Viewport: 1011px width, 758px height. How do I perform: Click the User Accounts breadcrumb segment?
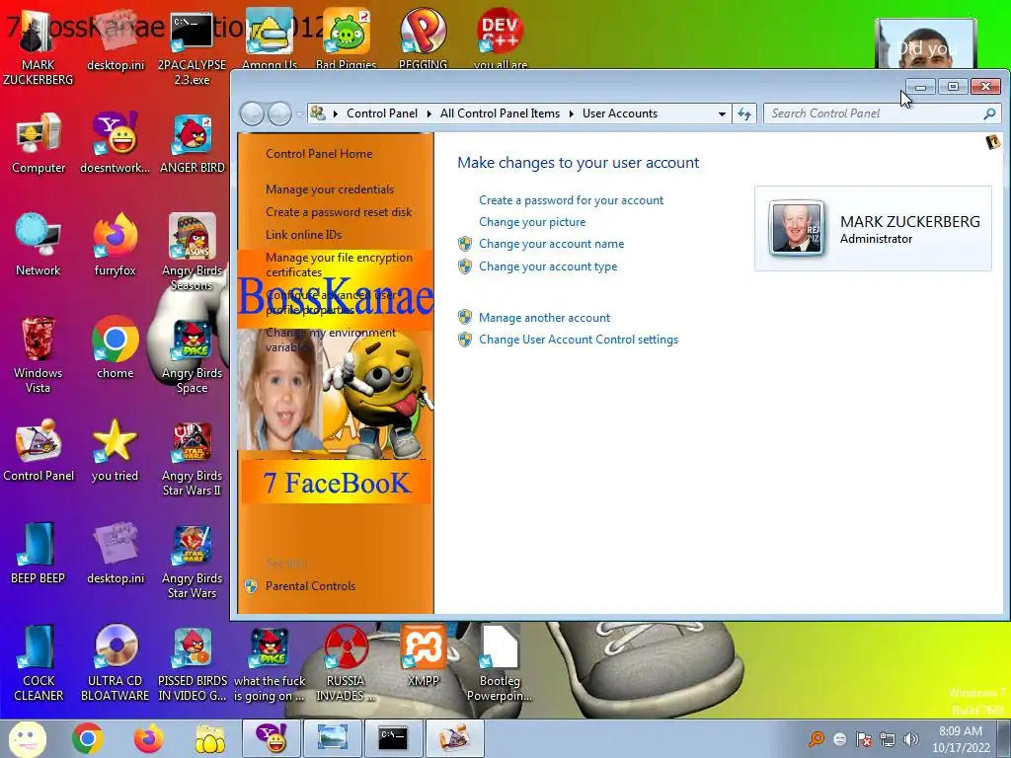coord(620,114)
